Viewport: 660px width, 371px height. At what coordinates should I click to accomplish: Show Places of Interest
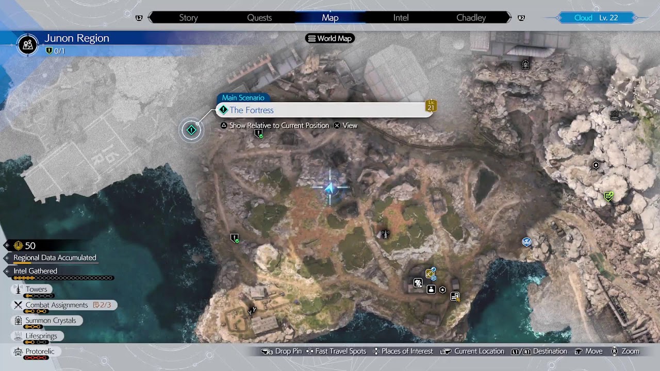(403, 351)
